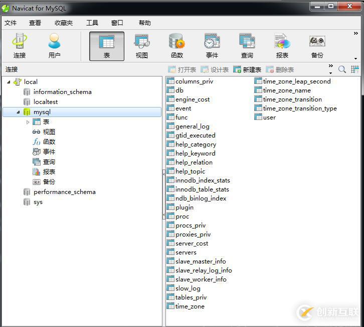The width and height of the screenshot is (364, 327).
Task: Select the 报表 (Report) toolbar icon
Action: pyautogui.click(x=282, y=46)
